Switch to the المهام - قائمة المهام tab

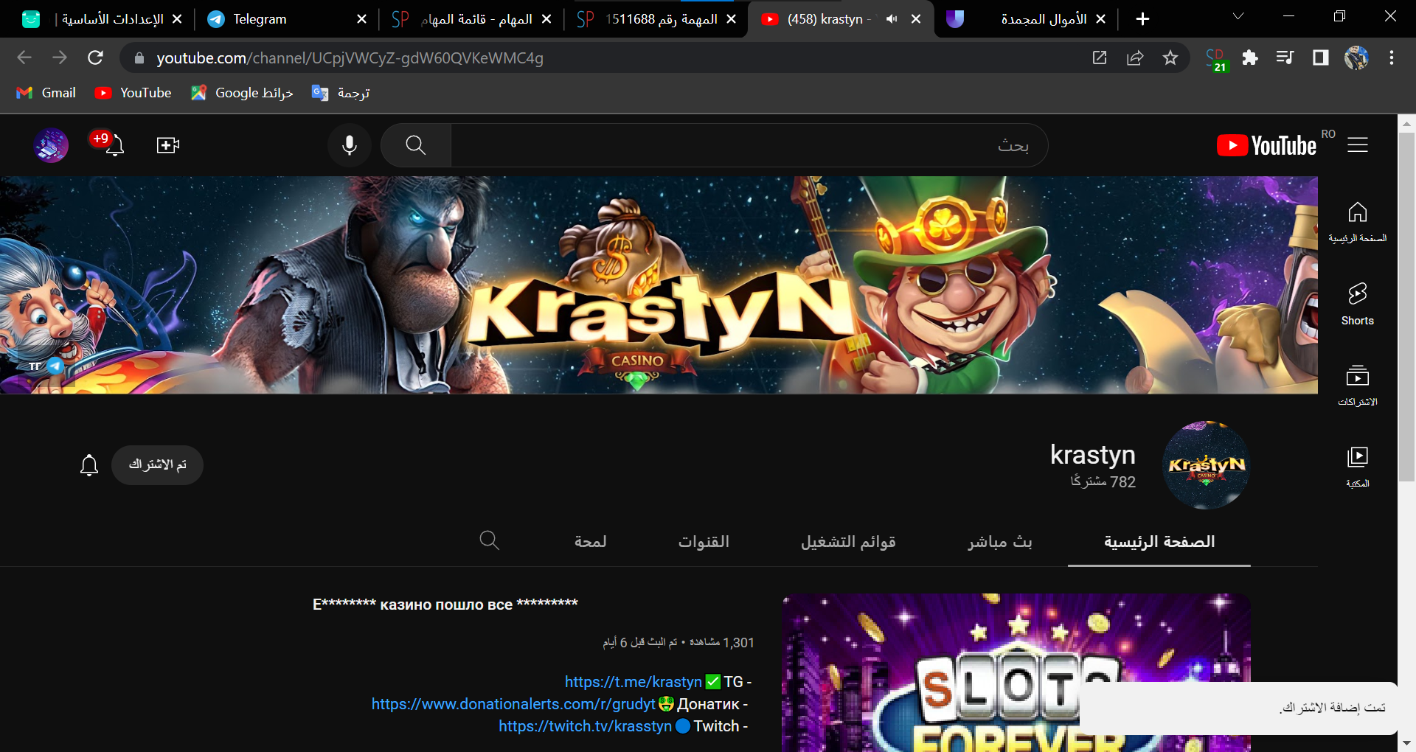472,19
